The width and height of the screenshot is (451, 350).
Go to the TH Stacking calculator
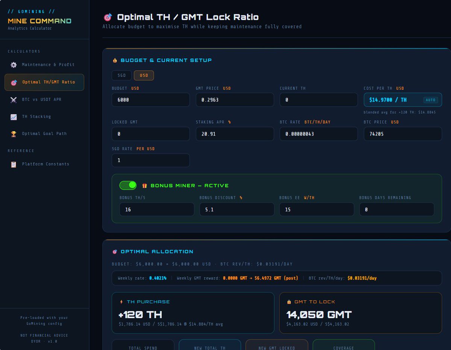pyautogui.click(x=44, y=117)
